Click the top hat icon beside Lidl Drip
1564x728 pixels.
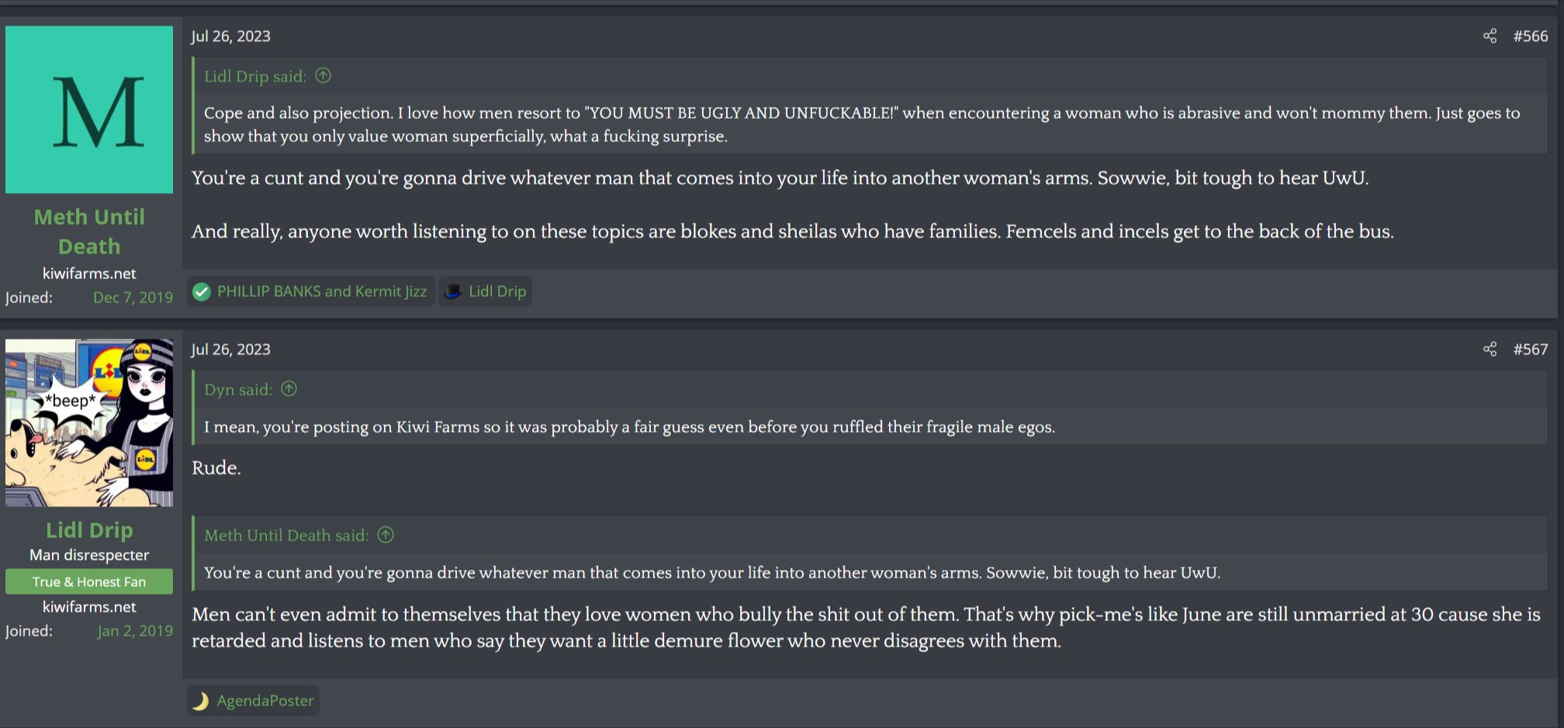tap(452, 291)
